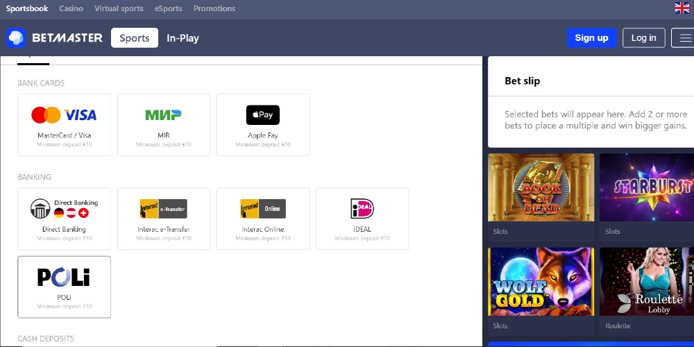Select the MasterCard / Visa payment option

64,125
